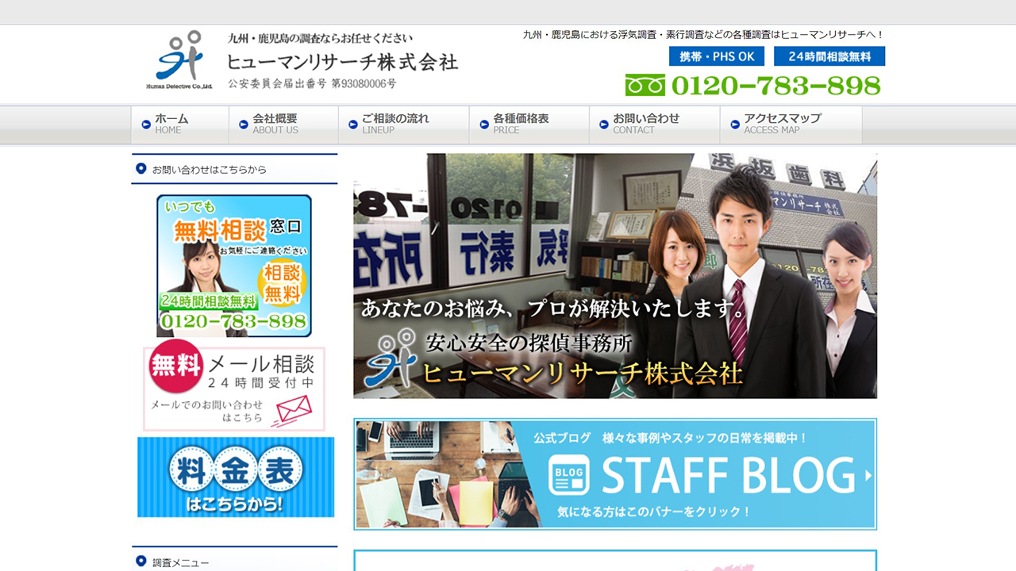Click the 無料相談窓口 consultation banner image
Viewport: 1016px width, 571px height.
tap(236, 265)
